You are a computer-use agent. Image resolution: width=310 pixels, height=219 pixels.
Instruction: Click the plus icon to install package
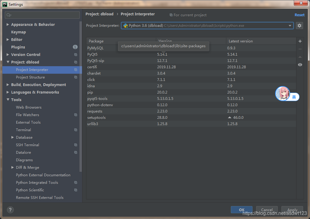point(300,41)
